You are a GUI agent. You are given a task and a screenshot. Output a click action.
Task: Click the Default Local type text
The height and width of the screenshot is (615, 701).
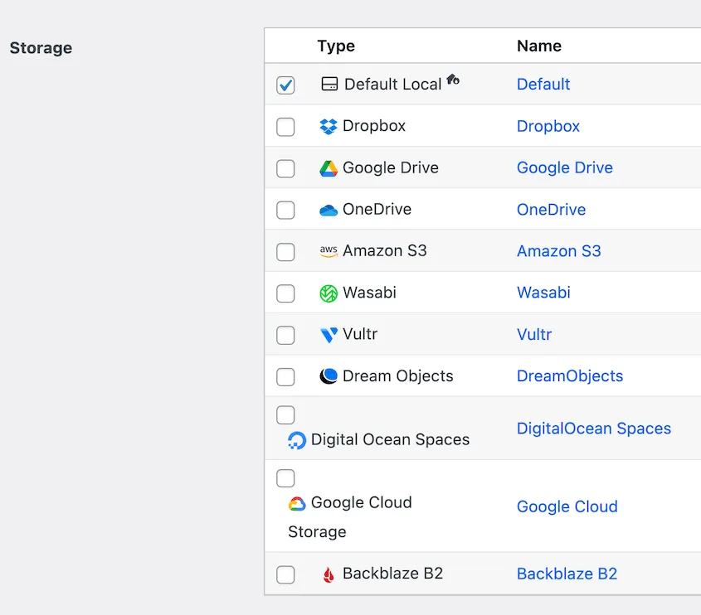tap(393, 84)
